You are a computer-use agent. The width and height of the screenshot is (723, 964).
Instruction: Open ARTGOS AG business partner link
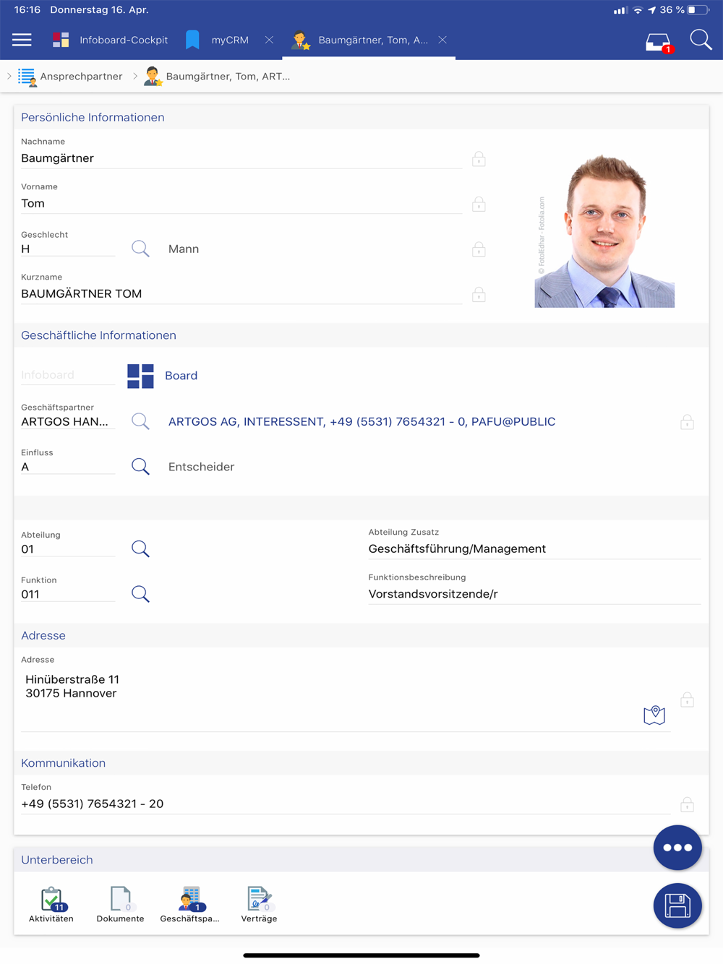click(361, 422)
